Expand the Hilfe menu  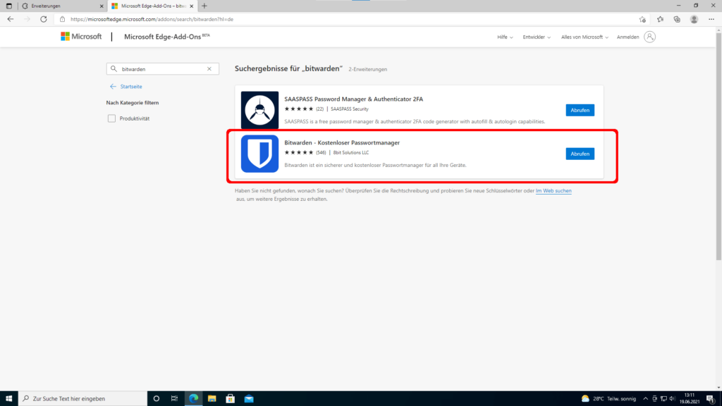pyautogui.click(x=505, y=37)
